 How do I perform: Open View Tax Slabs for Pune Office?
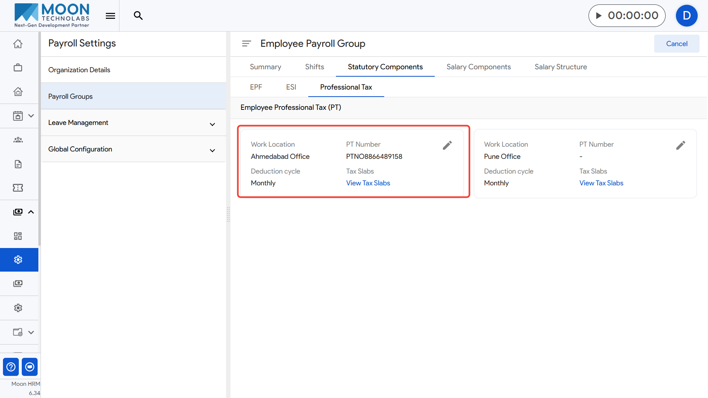[x=601, y=183]
